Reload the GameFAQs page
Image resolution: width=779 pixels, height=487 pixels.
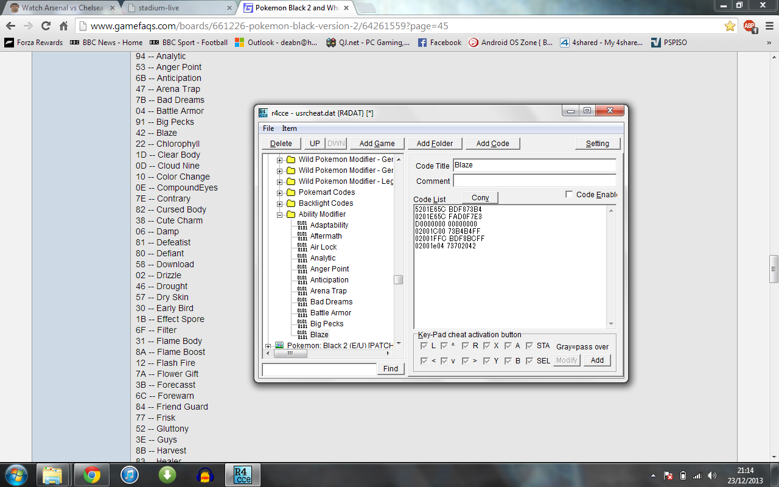pos(46,26)
